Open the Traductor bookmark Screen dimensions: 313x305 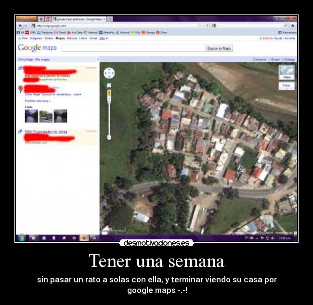click(x=45, y=32)
